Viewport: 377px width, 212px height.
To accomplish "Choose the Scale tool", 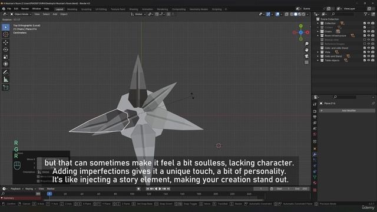I will 5,57.
